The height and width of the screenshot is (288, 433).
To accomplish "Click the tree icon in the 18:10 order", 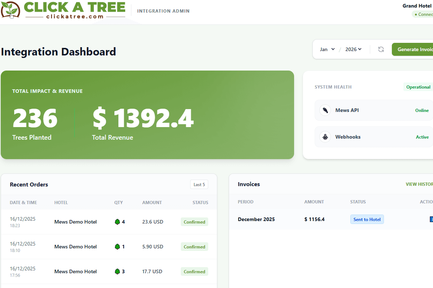I will 117,247.
